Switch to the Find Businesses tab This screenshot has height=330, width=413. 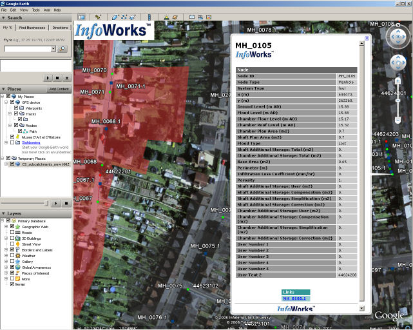tap(32, 28)
